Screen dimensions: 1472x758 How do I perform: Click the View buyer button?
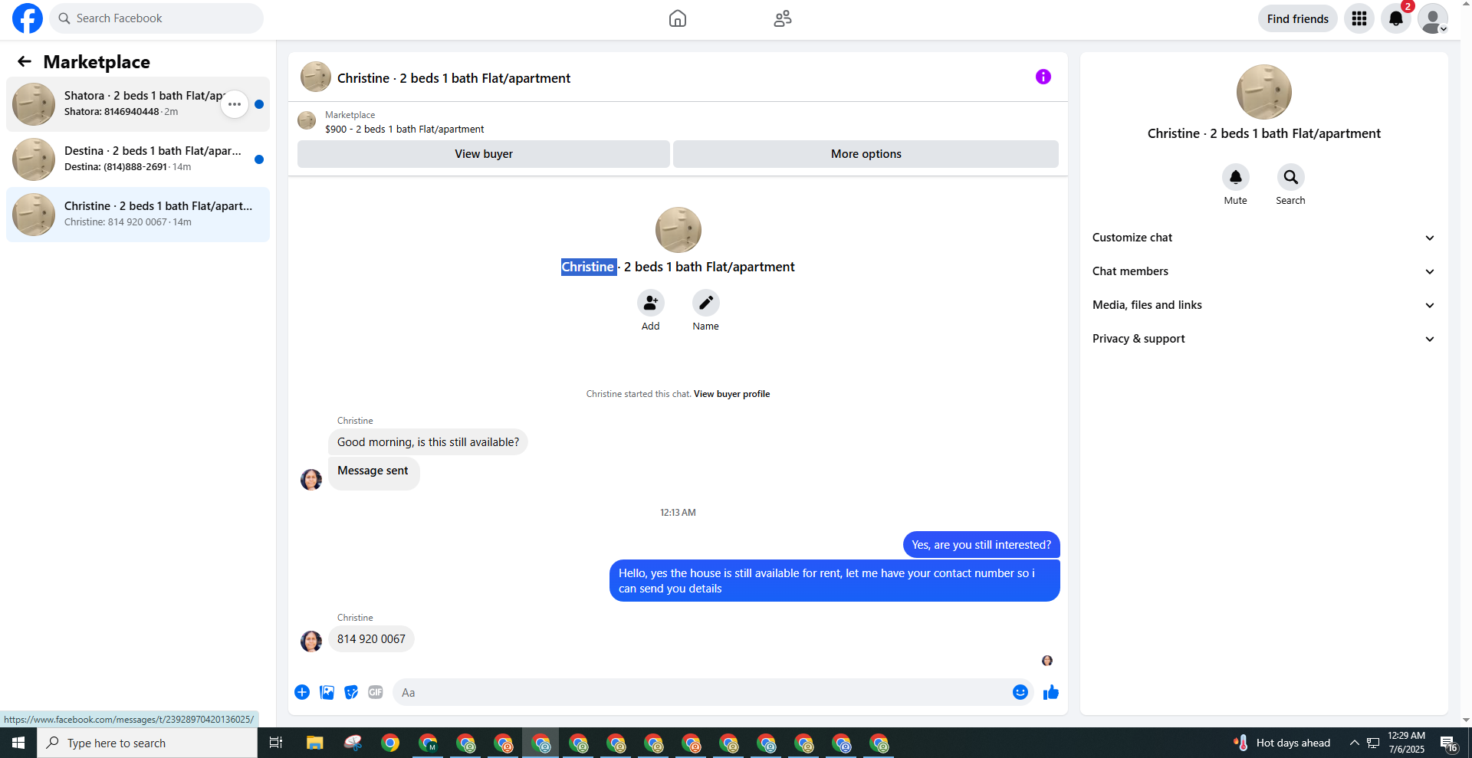484,154
